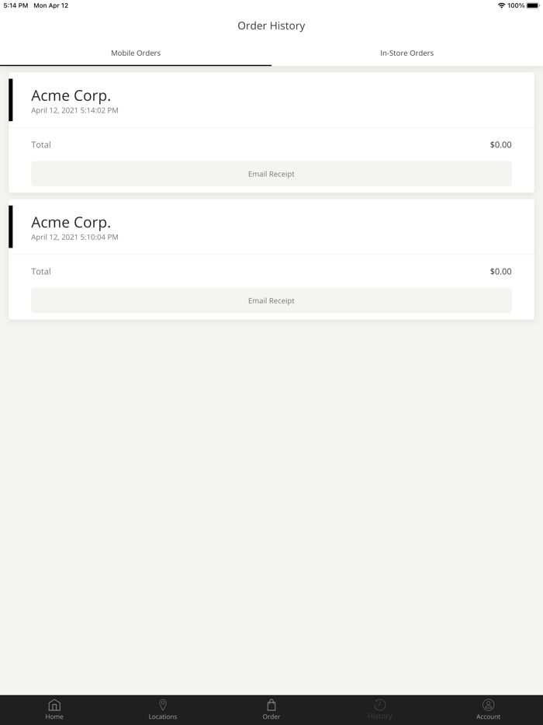Viewport: 543px width, 725px height.
Task: Open the Acme Corp. order from 5:14:02 PM
Action: [x=71, y=96]
